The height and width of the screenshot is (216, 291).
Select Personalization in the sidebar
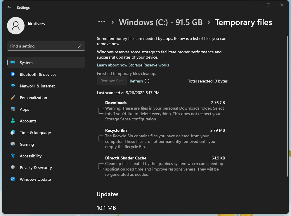pyautogui.click(x=46, y=98)
